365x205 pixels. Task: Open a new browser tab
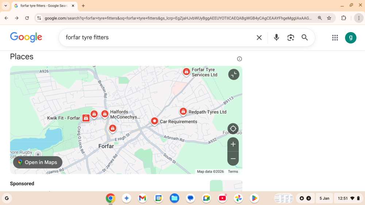pos(83,5)
